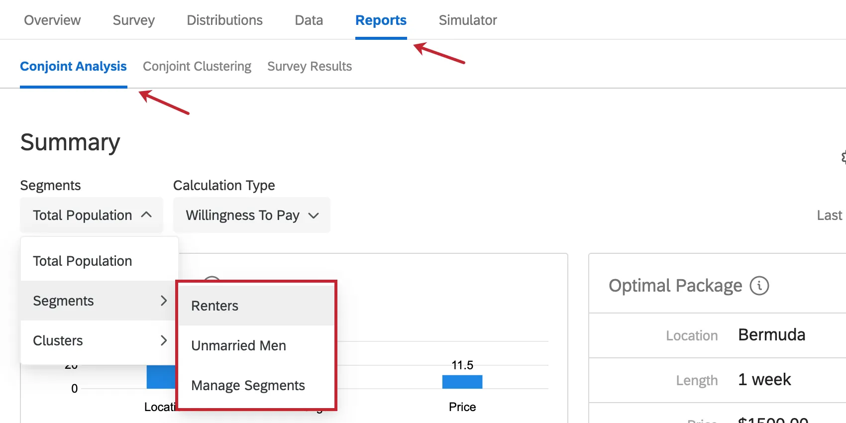Collapse the Total Population segments dropdown
The image size is (846, 423).
click(91, 215)
